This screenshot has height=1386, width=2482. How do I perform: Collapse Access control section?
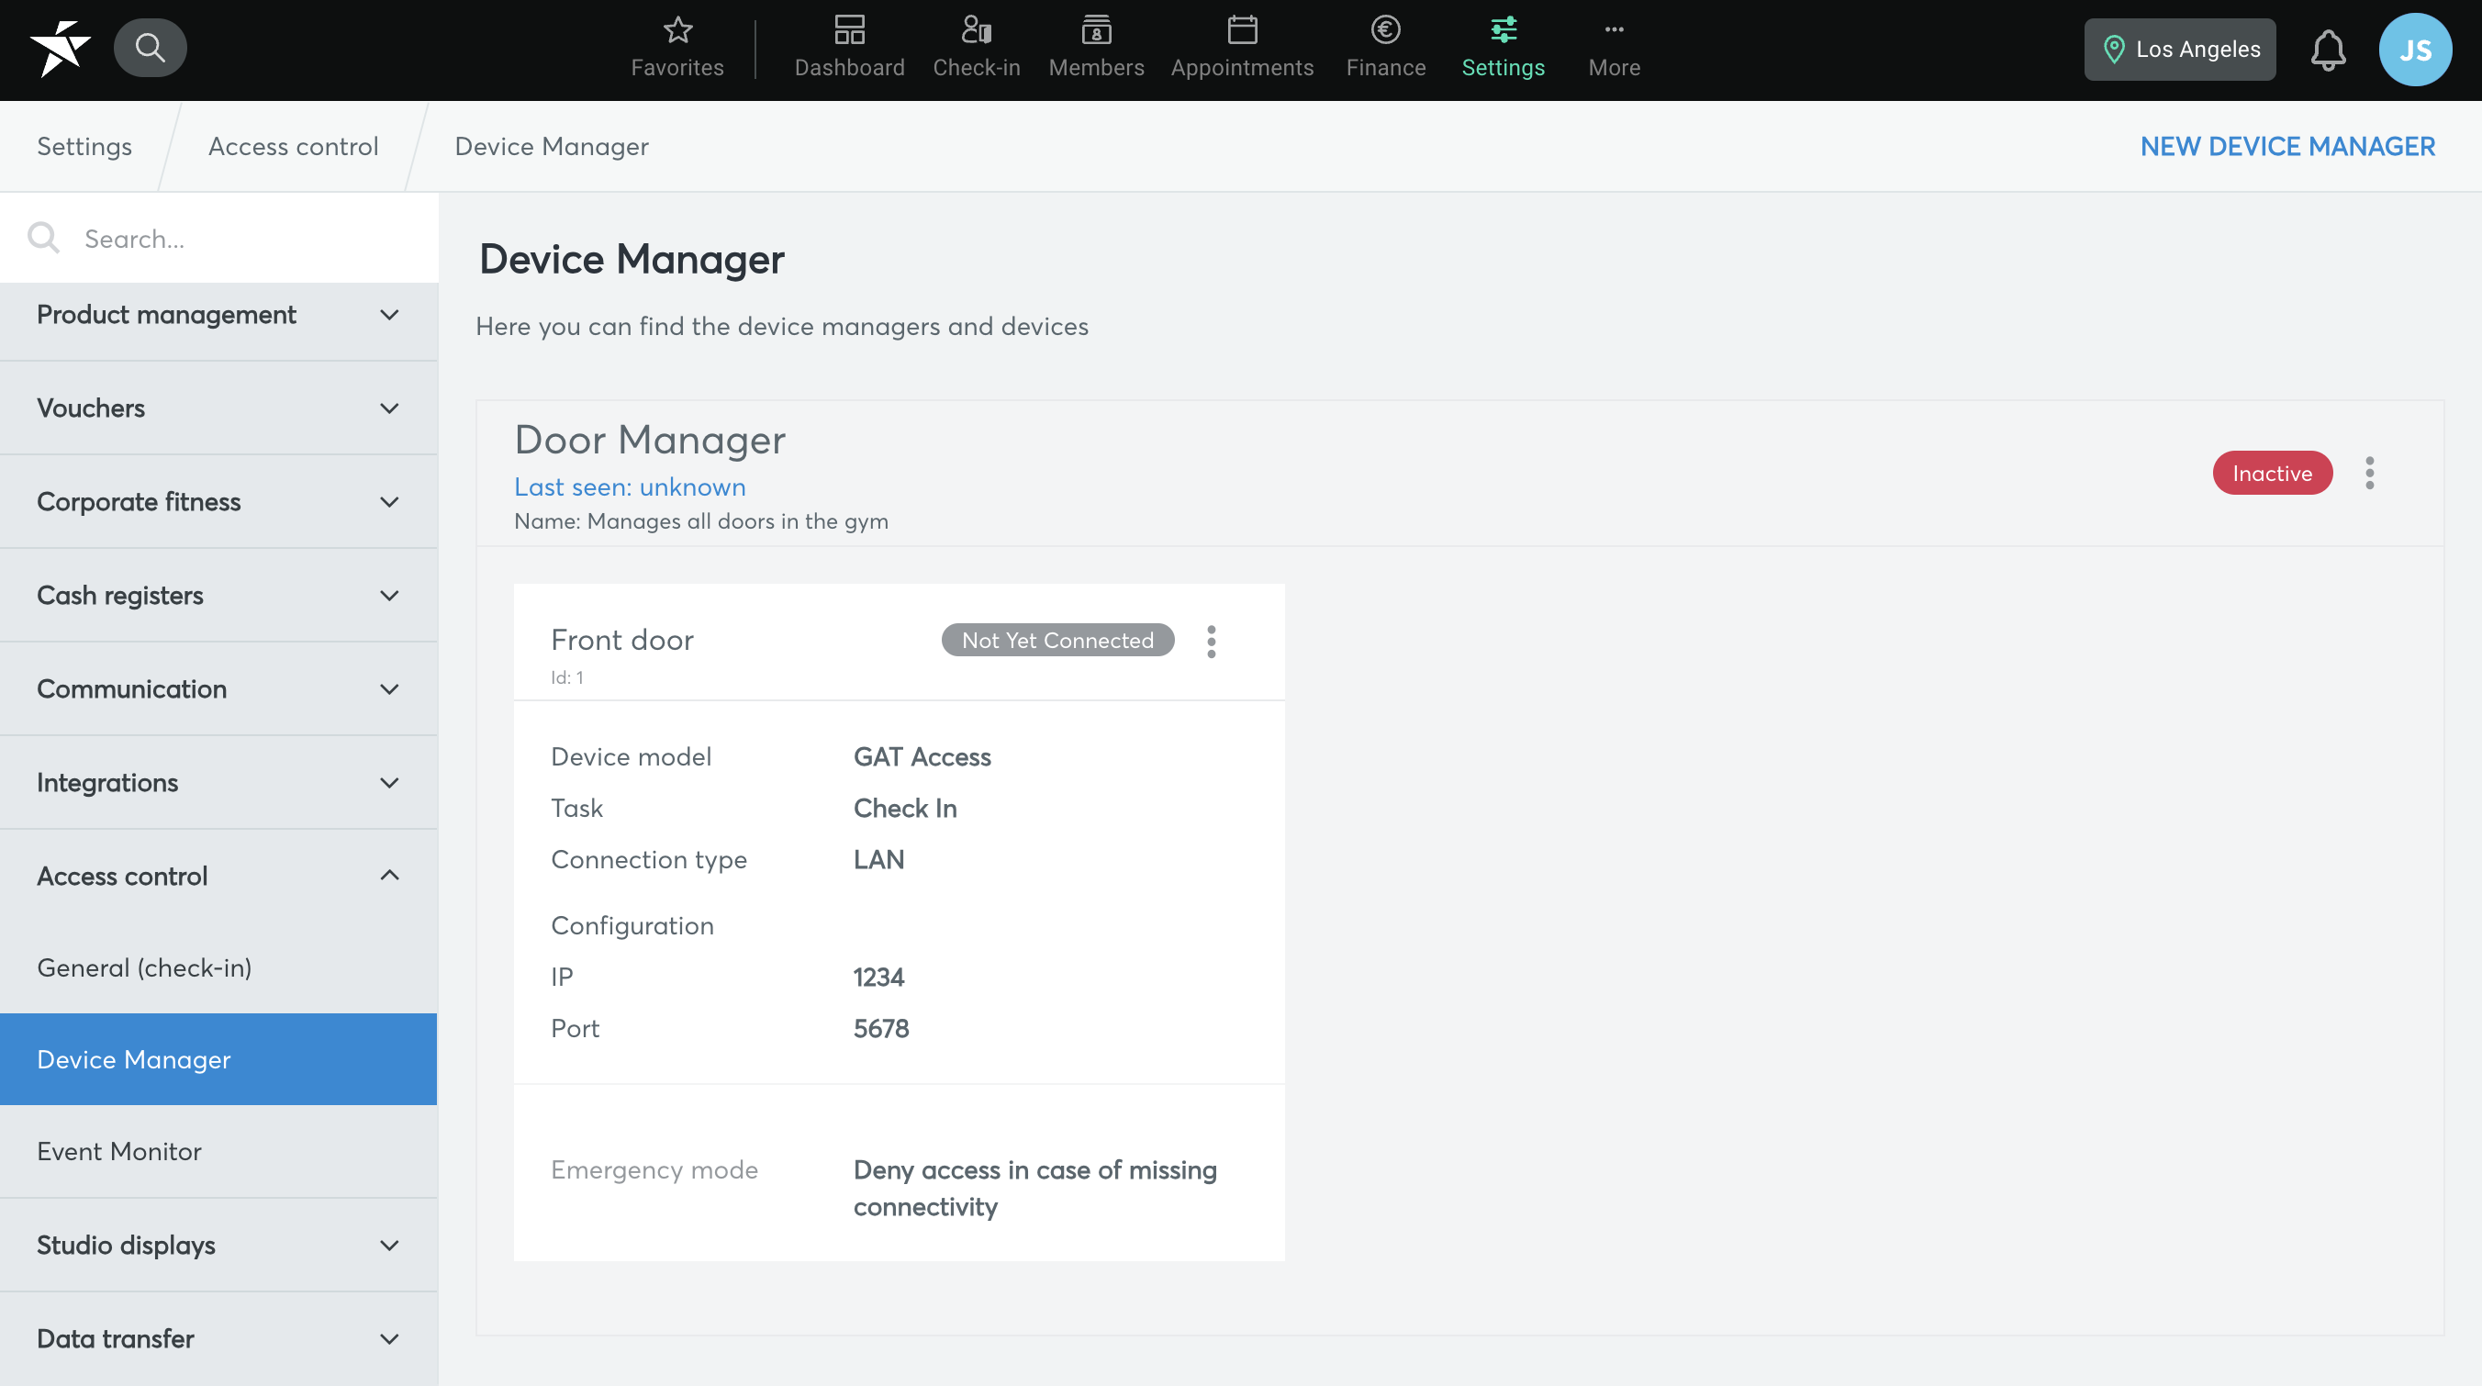click(218, 876)
